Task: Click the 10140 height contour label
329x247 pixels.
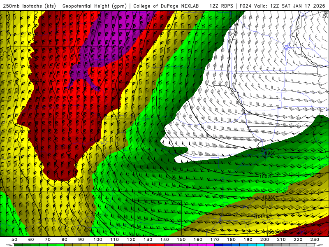Action: coord(262,217)
